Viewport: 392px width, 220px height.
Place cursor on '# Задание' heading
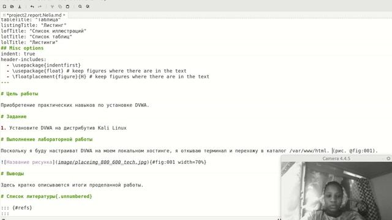click(x=13, y=117)
